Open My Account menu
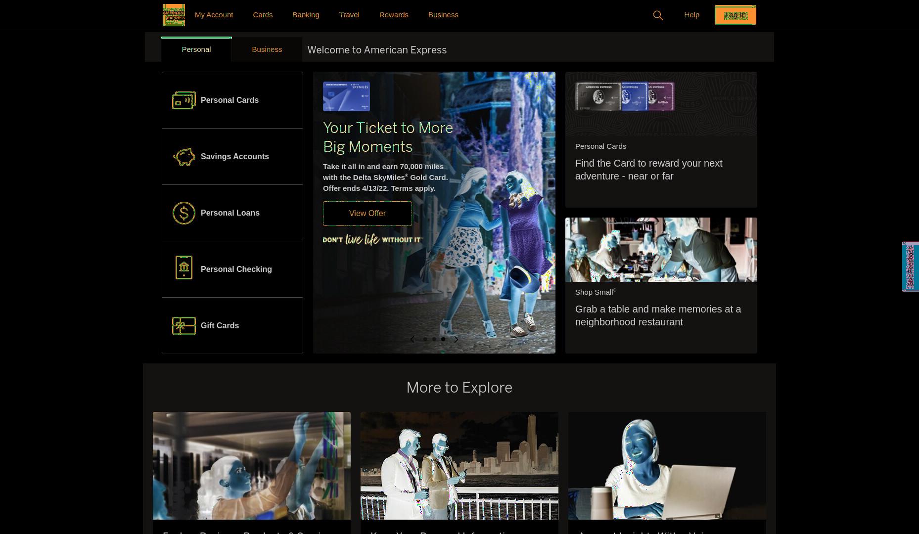The height and width of the screenshot is (534, 919). coord(214,15)
